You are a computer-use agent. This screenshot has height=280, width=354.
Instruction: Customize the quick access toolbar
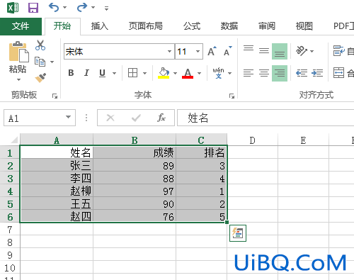point(106,9)
